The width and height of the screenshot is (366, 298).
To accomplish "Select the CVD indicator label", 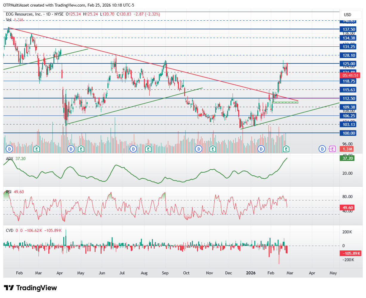I will coord(10,230).
